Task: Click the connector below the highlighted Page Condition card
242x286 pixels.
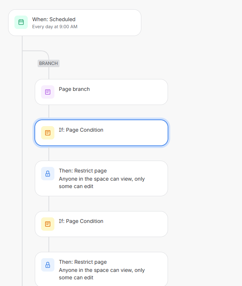Action: 49,154
